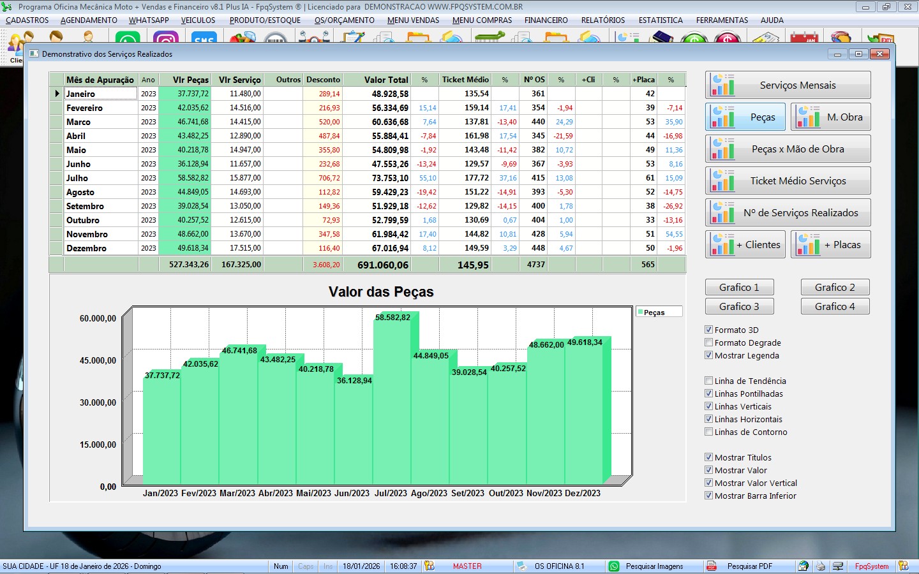Click the PDF icon beside Pesquisar PDF
Viewport: 919px width, 574px height.
pyautogui.click(x=711, y=566)
